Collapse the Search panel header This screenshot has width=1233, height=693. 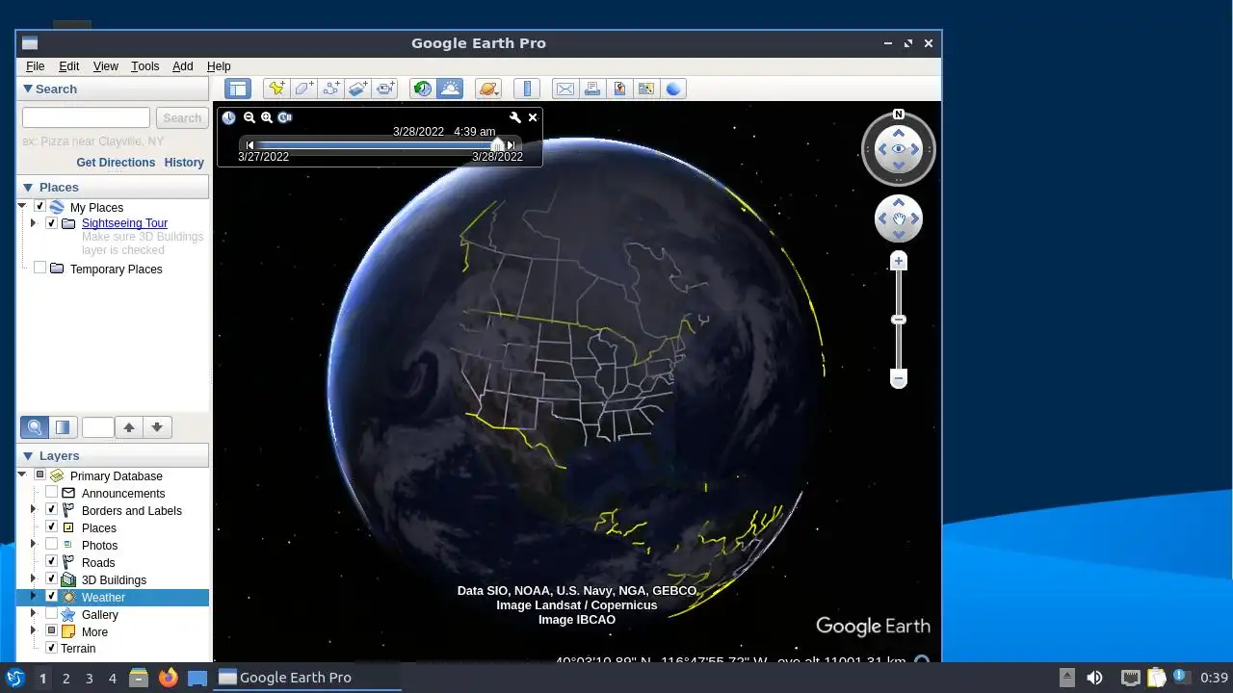[113, 89]
